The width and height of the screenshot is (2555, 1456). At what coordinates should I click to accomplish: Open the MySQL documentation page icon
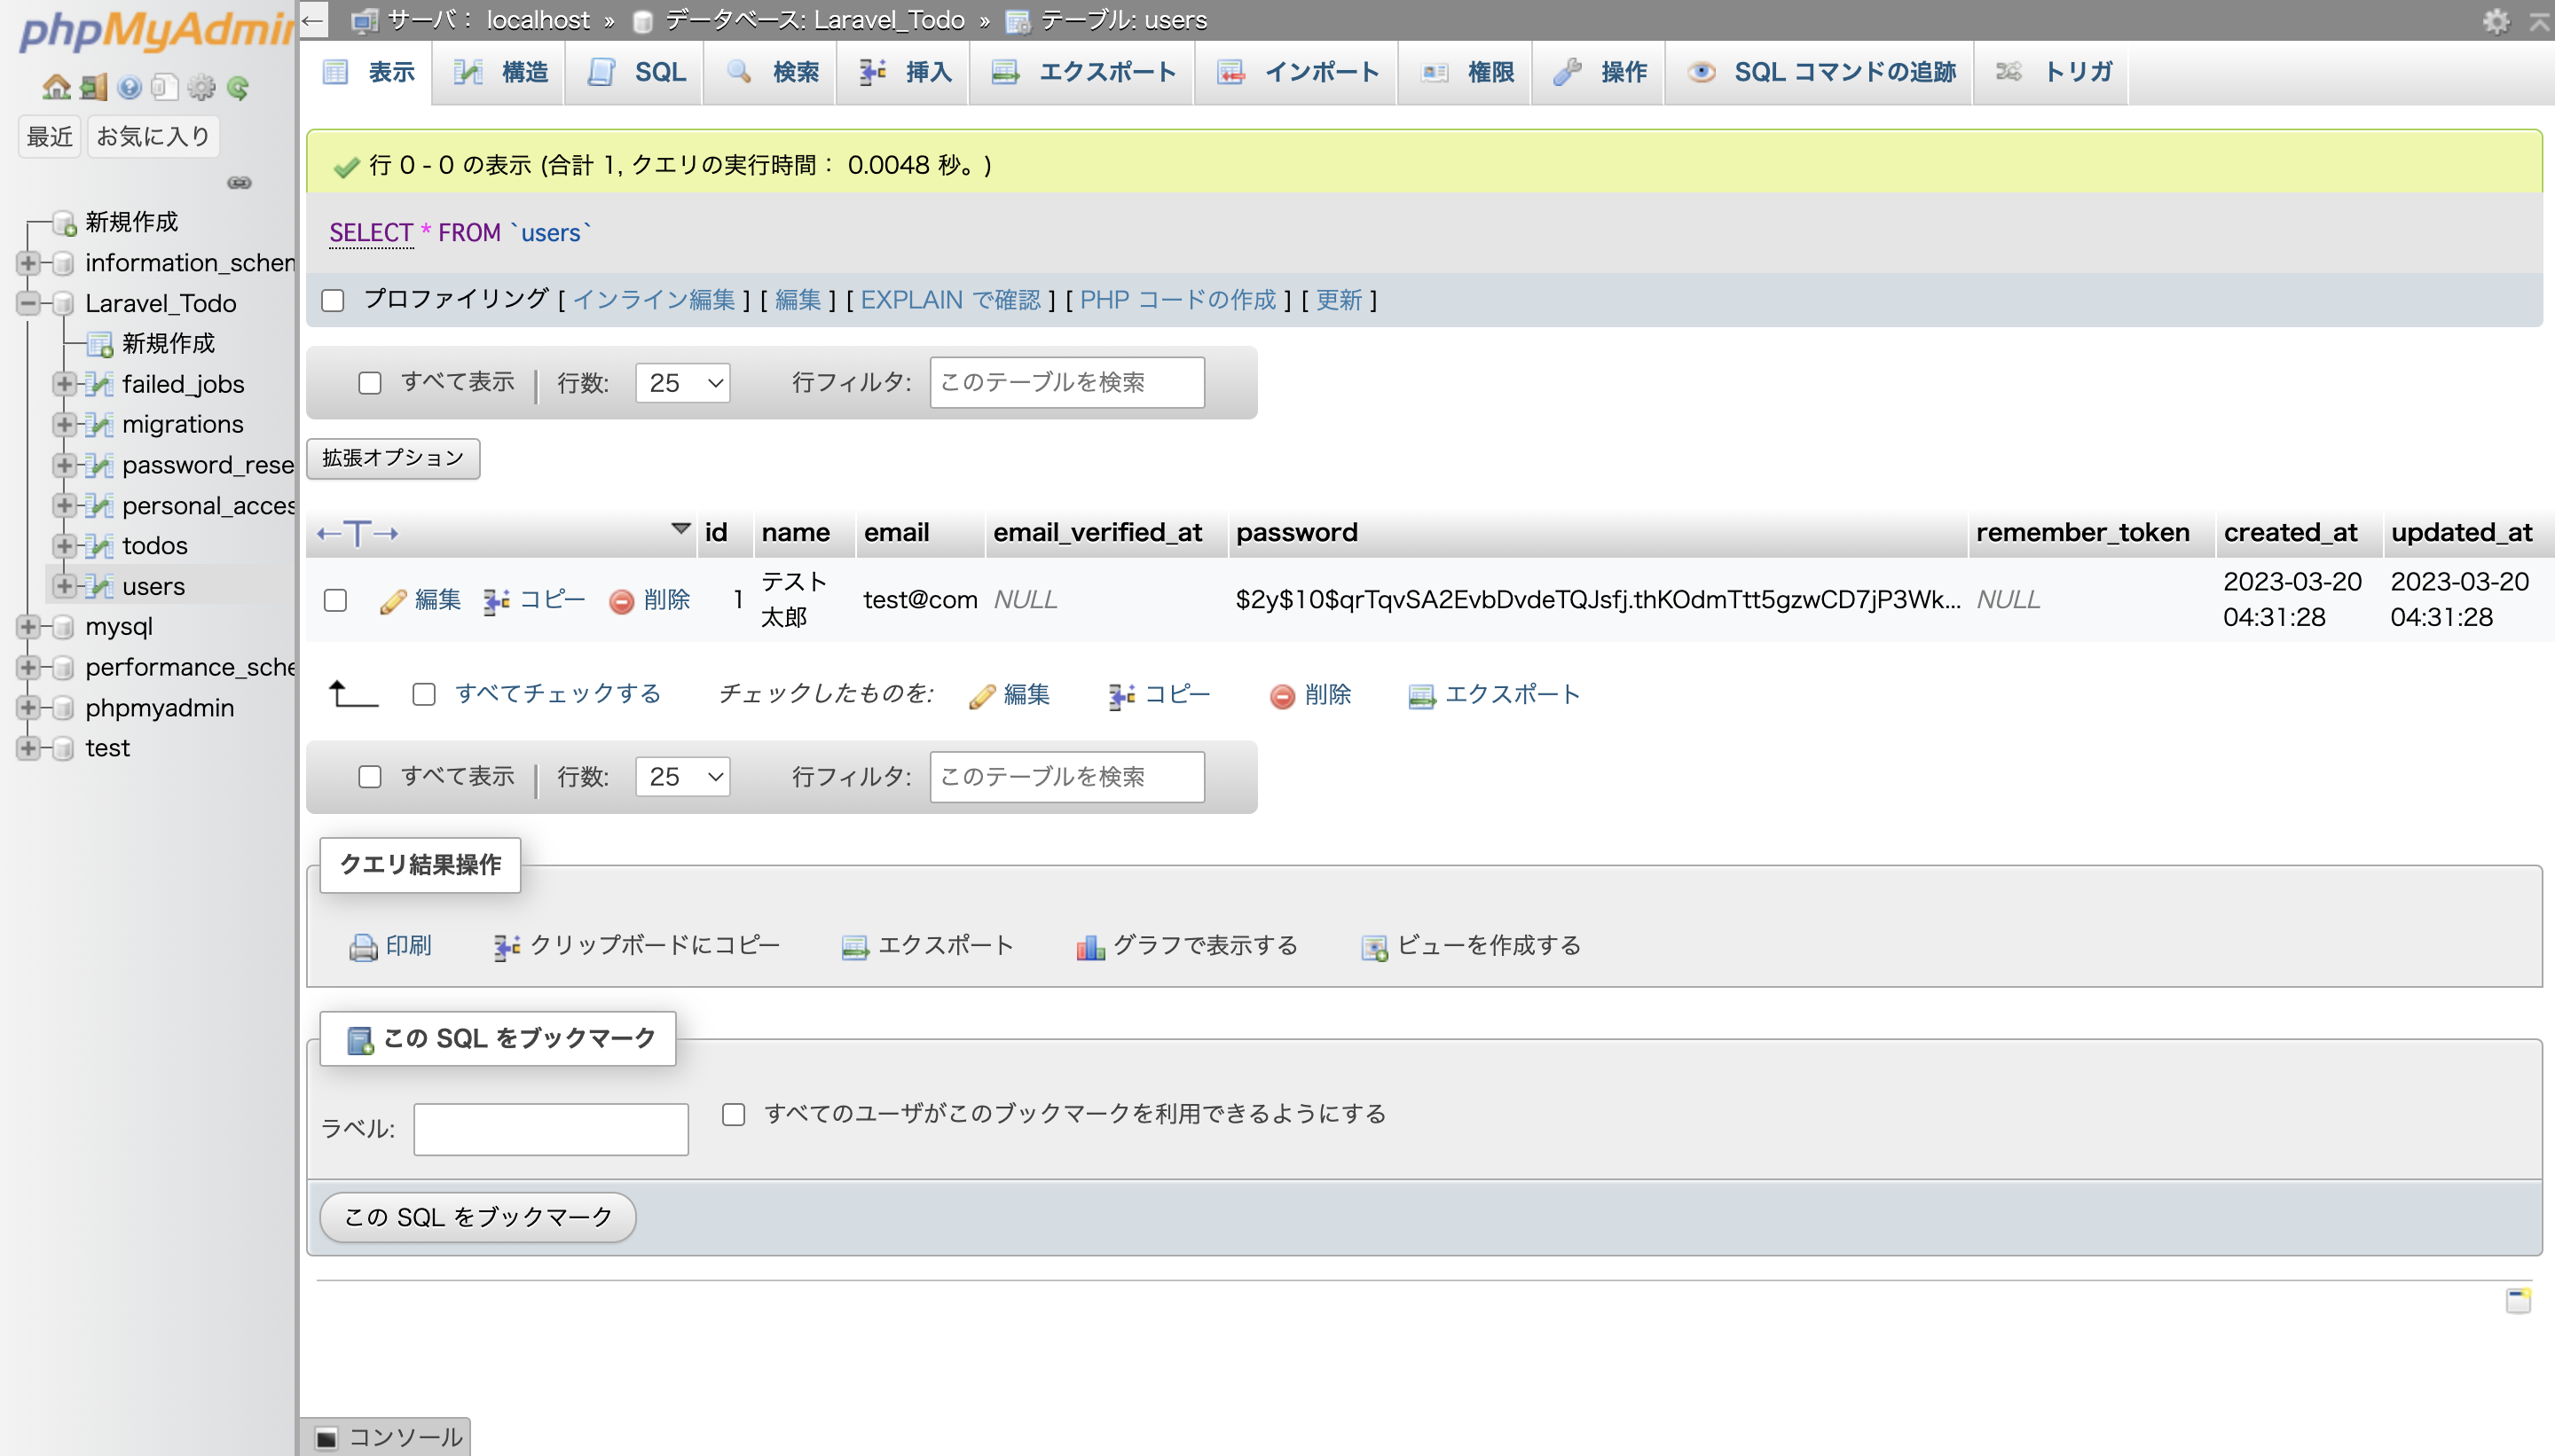pos(165,88)
